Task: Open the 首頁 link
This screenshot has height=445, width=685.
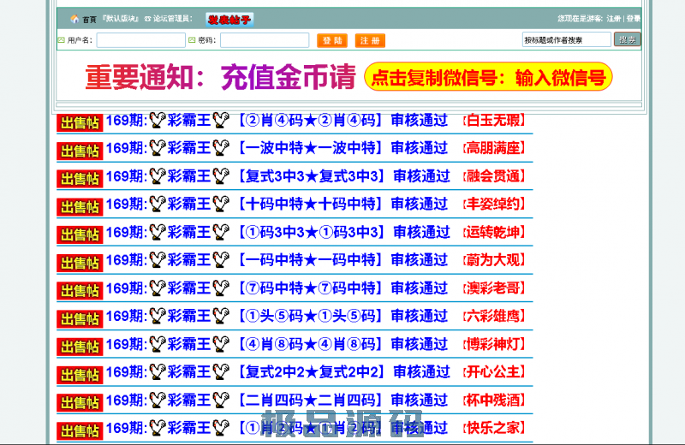Action: pyautogui.click(x=89, y=19)
